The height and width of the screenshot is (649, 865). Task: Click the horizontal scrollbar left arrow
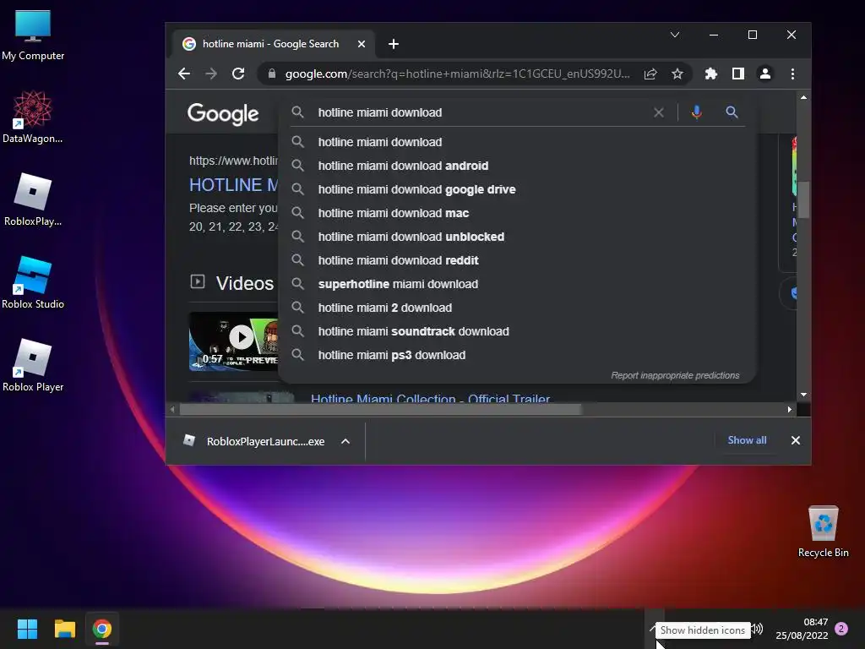pos(172,410)
